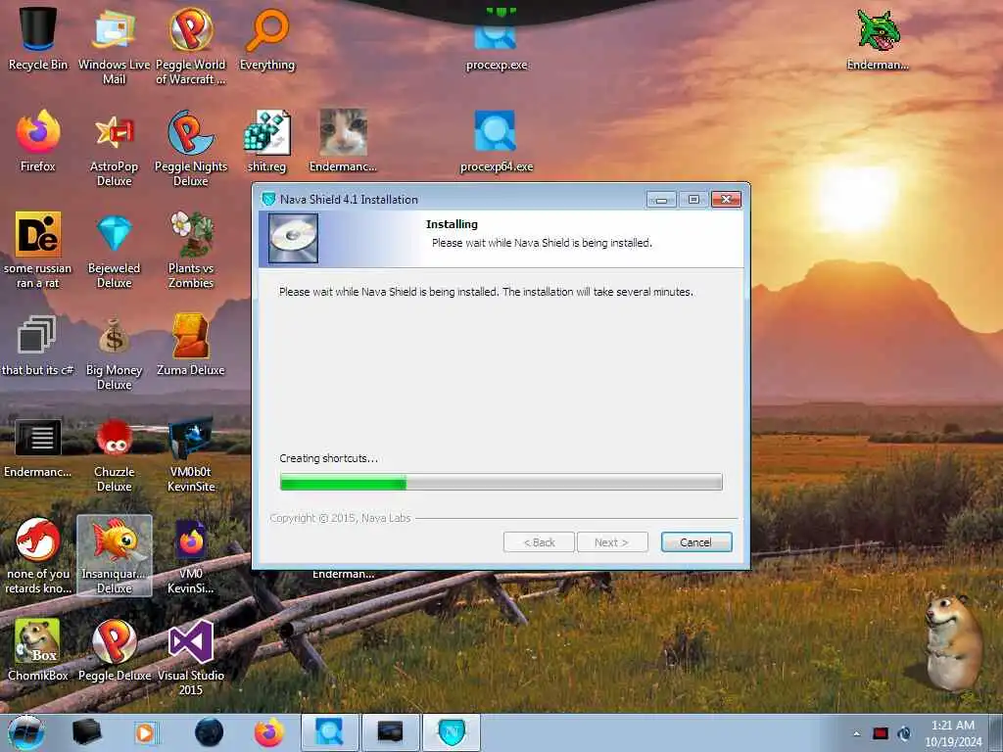Select the Everything search desktop icon
Viewport: 1003px width, 752px height.
(x=267, y=38)
